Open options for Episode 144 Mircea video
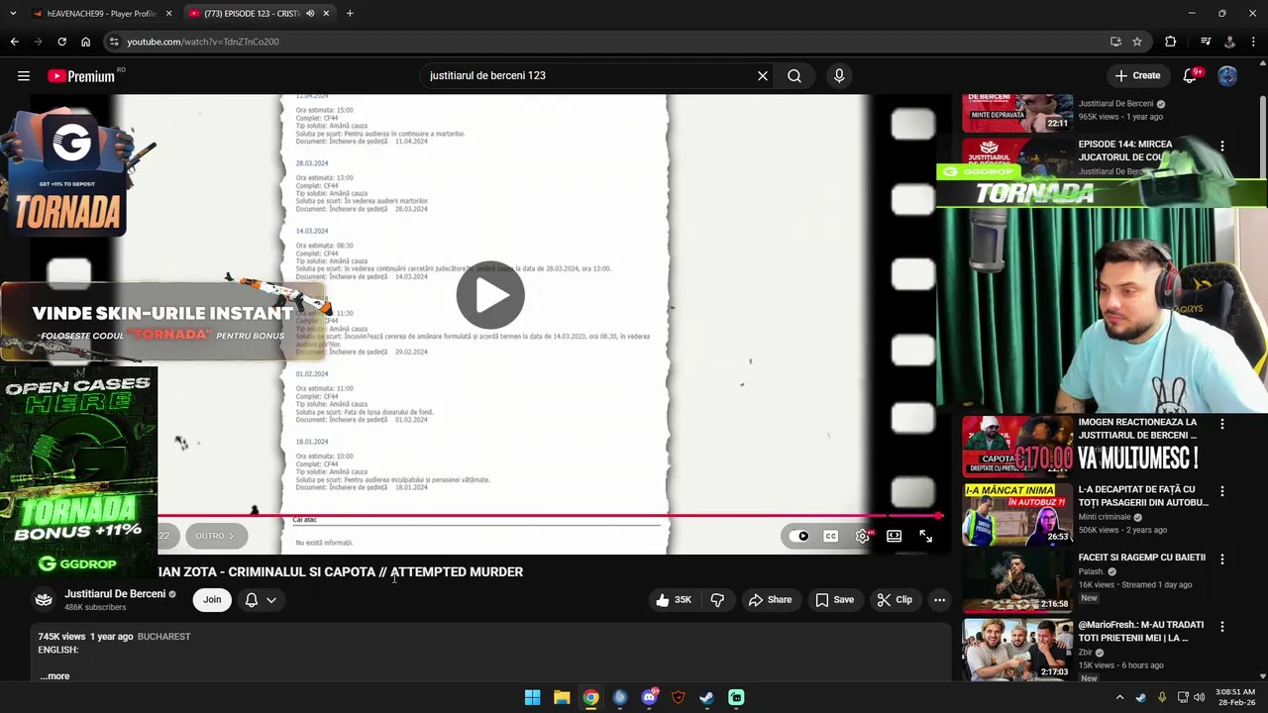 coord(1221,146)
